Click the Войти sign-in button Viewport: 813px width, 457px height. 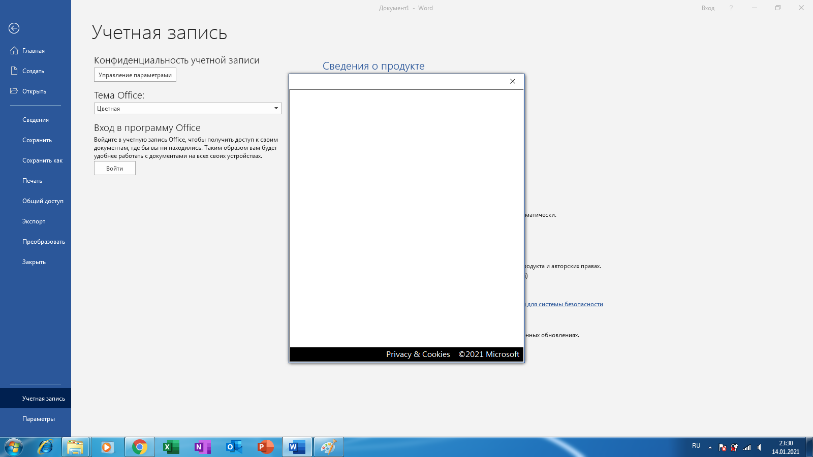pos(115,169)
